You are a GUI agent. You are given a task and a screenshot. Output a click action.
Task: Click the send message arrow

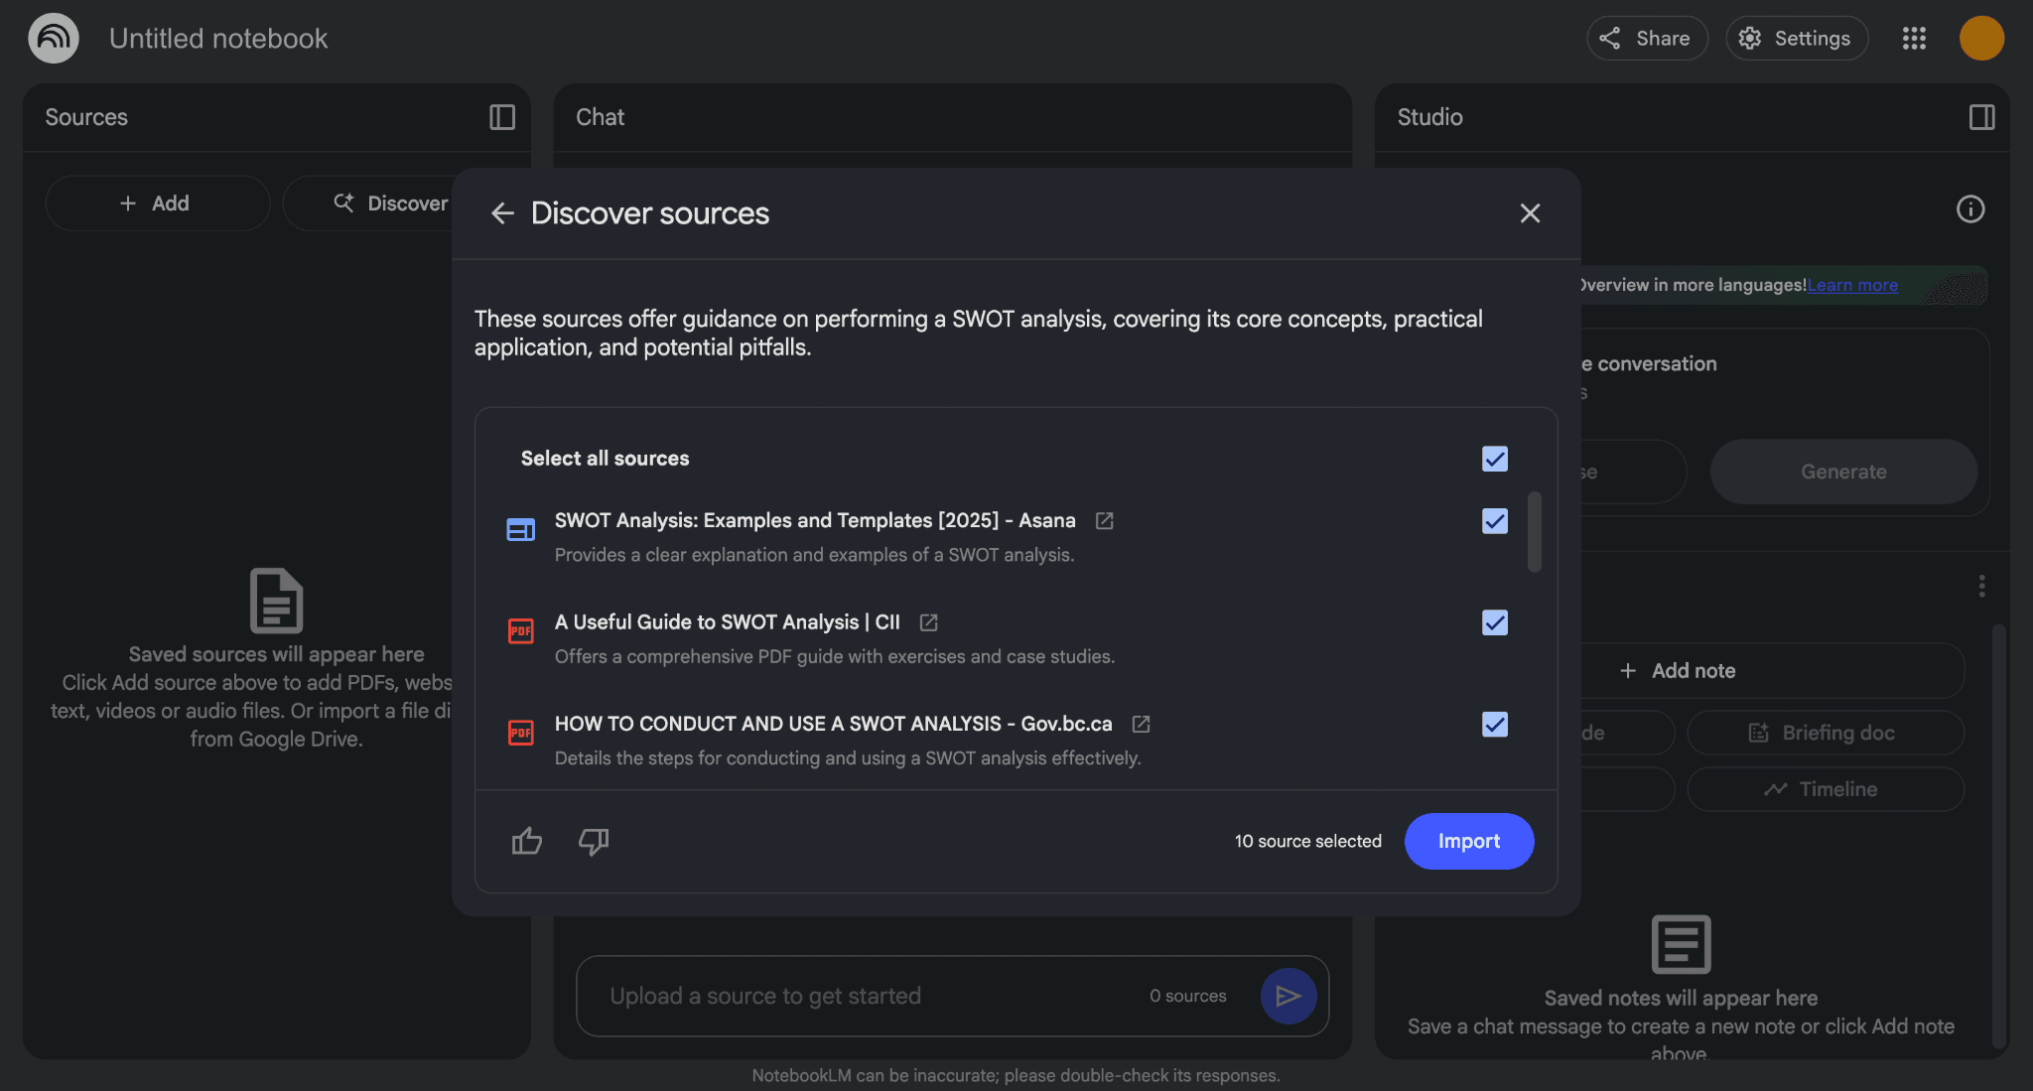(x=1288, y=995)
